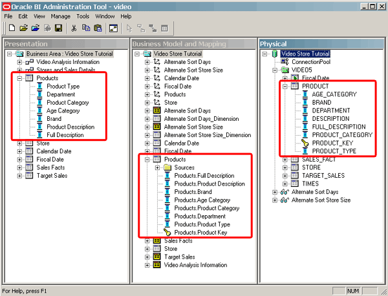Click the Save disk icon in toolbar
388x296 pixels.
point(58,28)
